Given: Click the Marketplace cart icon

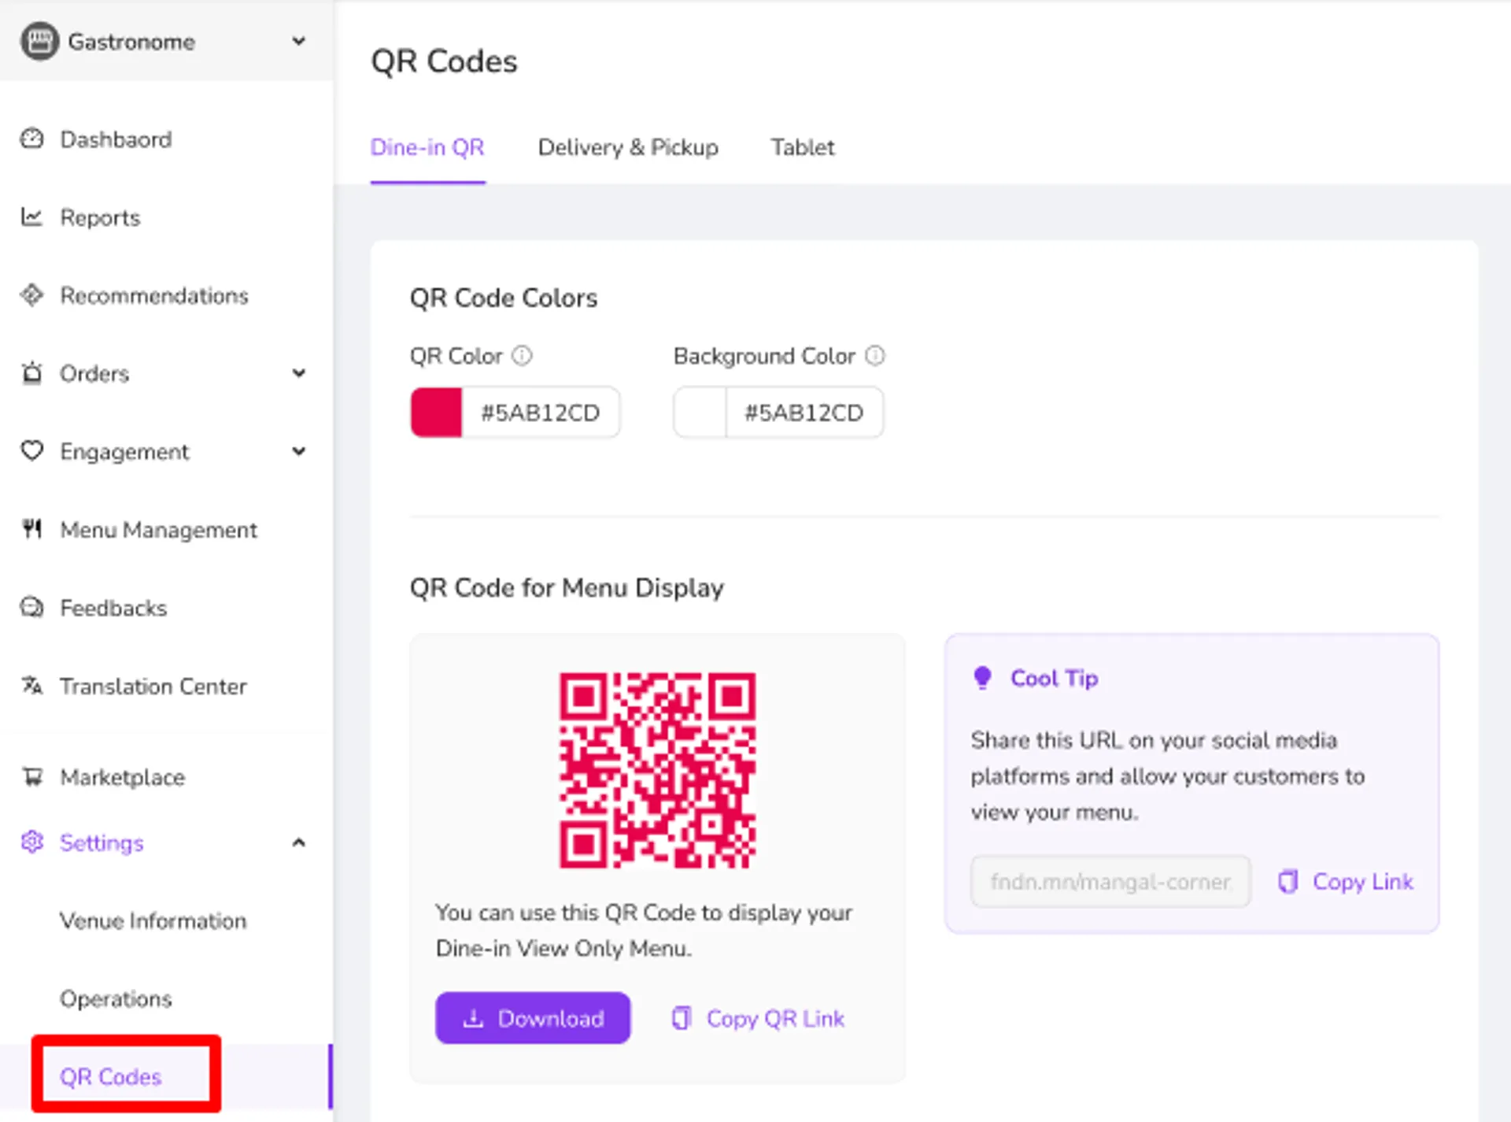Looking at the screenshot, I should point(31,776).
